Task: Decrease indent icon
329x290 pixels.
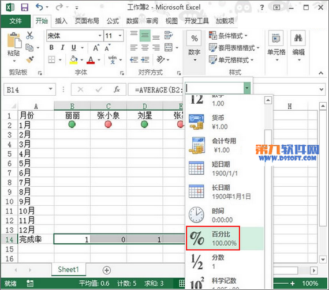Action: tap(134, 60)
